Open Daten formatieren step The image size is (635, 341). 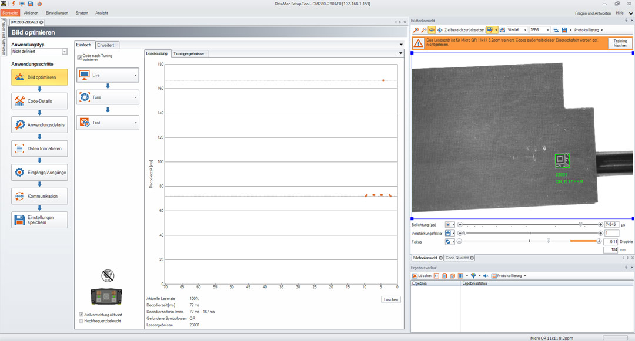pos(39,148)
